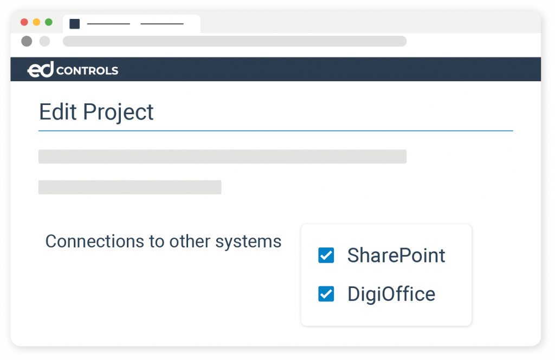Uncheck the SharePoint checkbox
The image size is (555, 360).
click(x=326, y=255)
